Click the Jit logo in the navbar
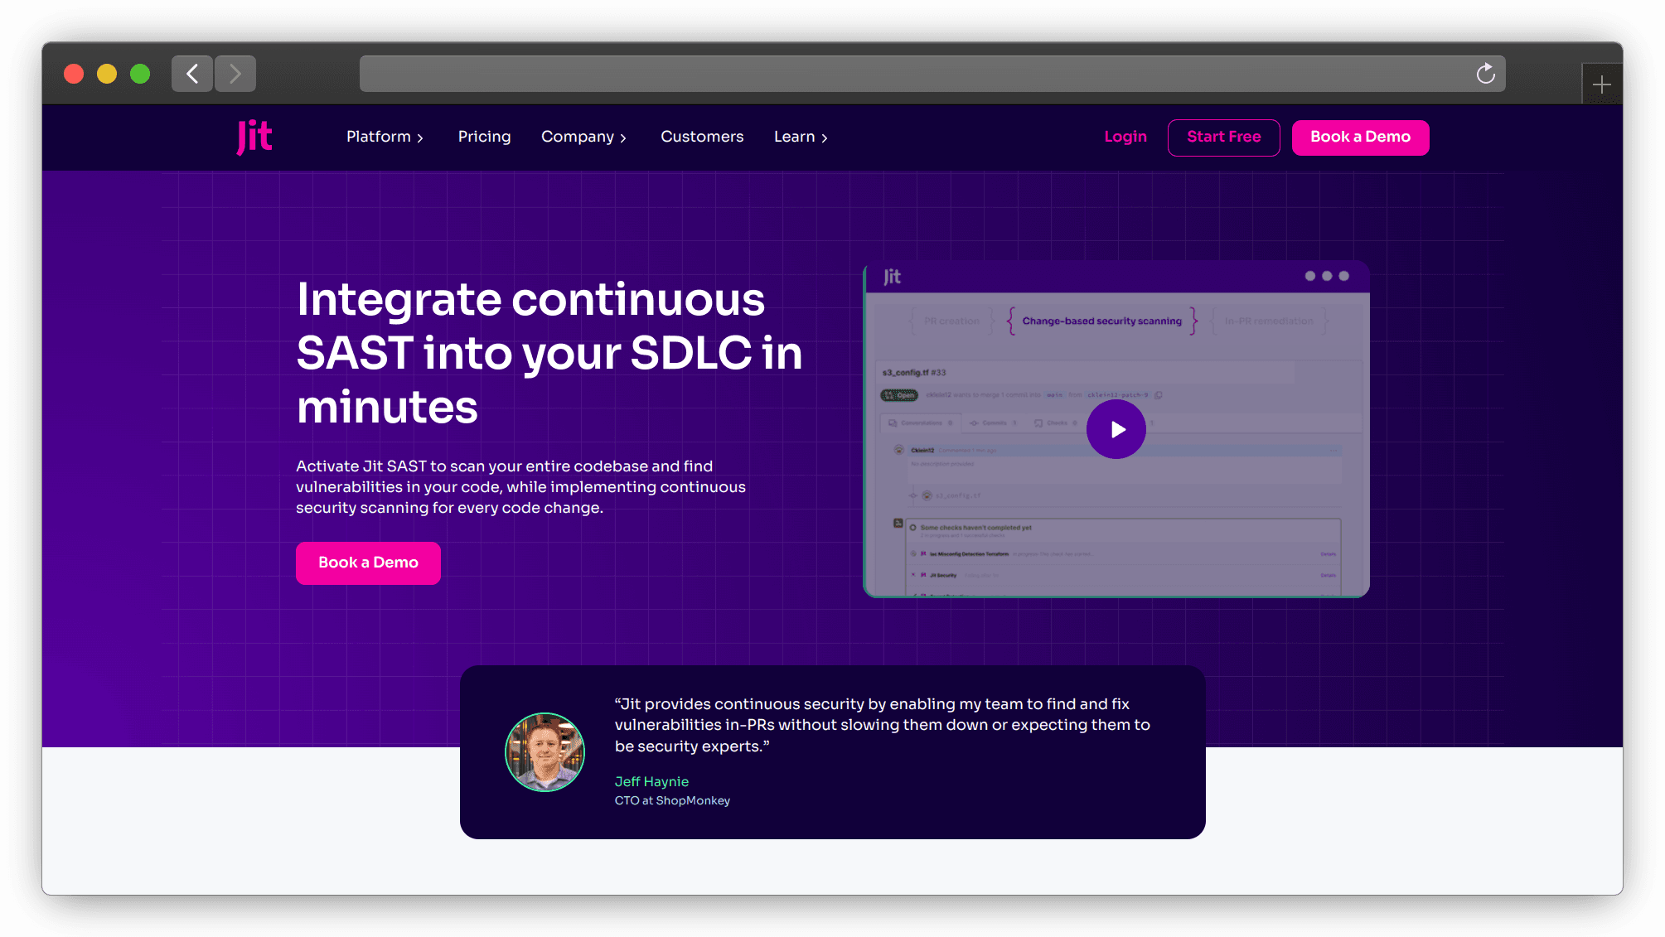Image resolution: width=1665 pixels, height=937 pixels. pos(254,137)
